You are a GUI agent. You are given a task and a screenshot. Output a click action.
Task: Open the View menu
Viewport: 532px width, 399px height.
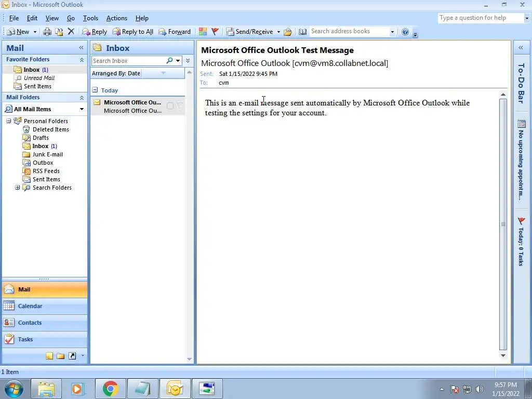pyautogui.click(x=52, y=18)
